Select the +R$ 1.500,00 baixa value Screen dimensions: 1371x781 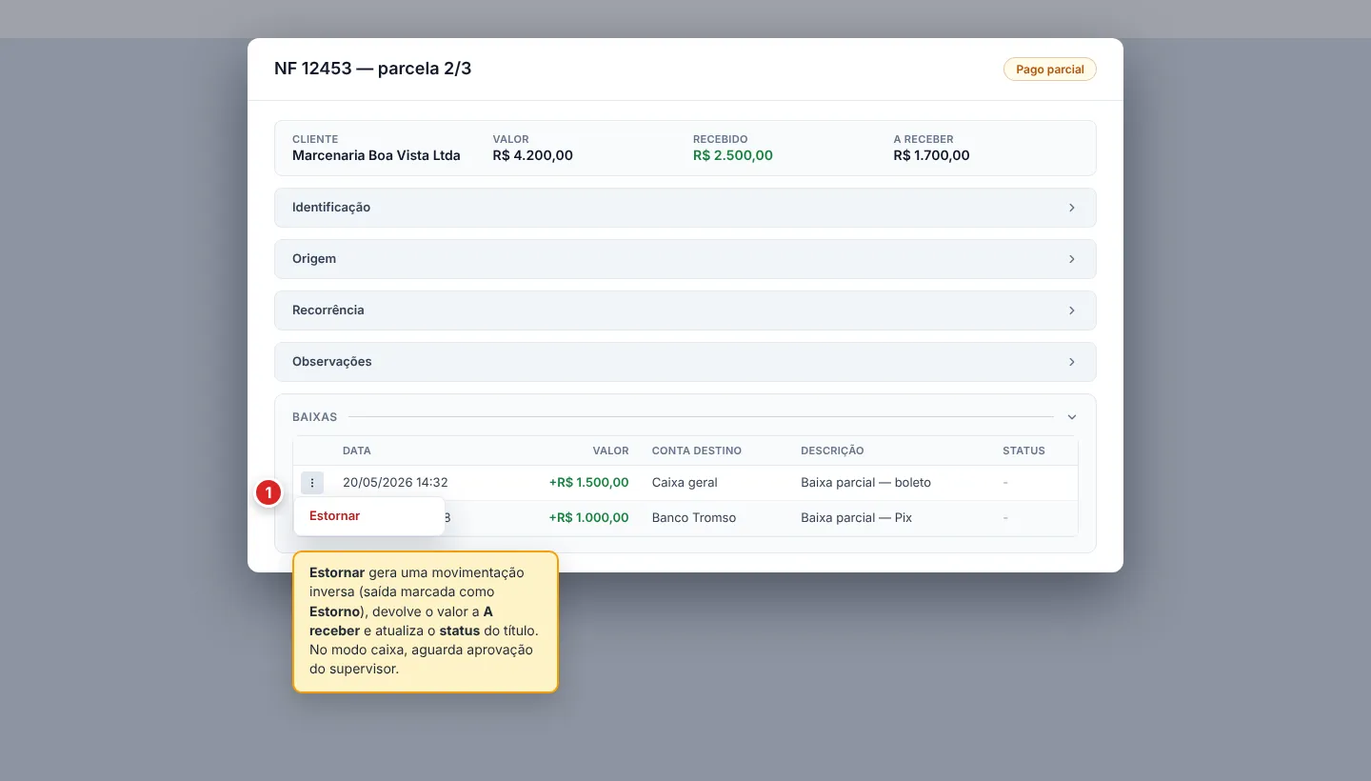click(x=588, y=483)
